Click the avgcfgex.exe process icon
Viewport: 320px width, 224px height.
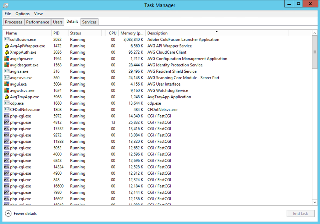(6, 59)
